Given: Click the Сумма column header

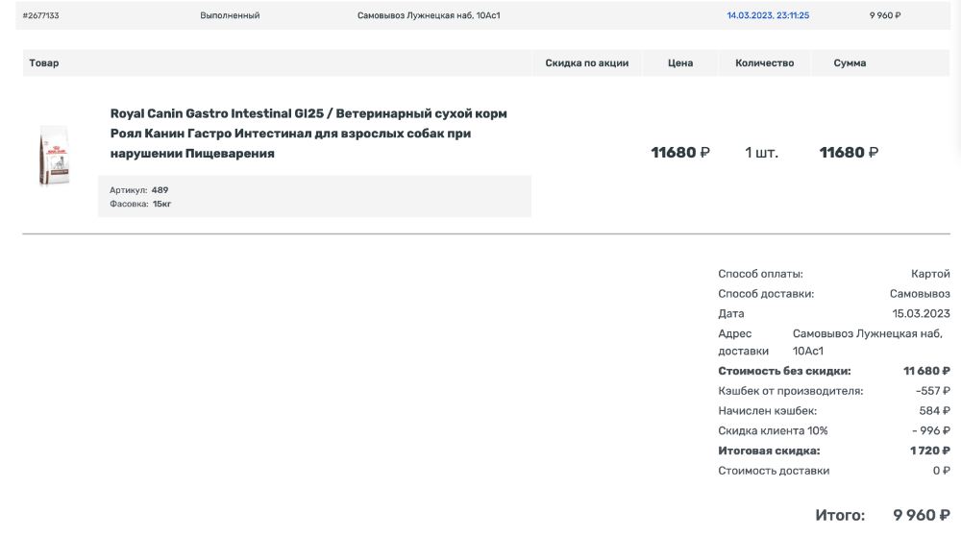Looking at the screenshot, I should click(x=850, y=63).
